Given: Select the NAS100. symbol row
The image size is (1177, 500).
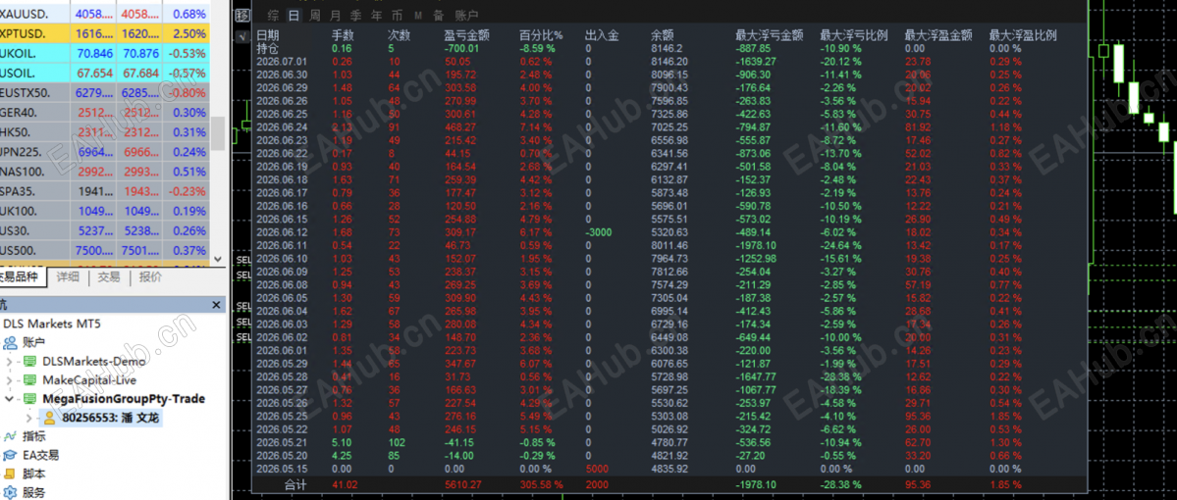Looking at the screenshot, I should click(x=105, y=171).
